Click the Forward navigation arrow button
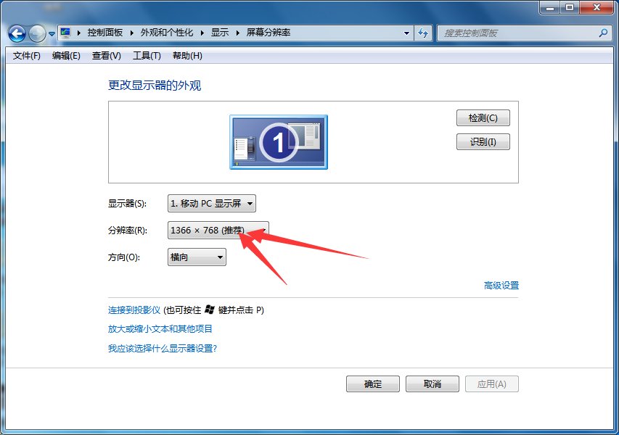Viewport: 619px width, 435px height. [38, 34]
